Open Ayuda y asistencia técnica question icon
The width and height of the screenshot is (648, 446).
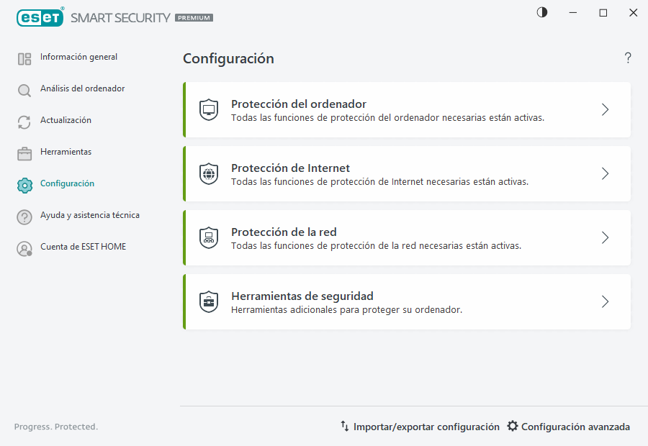tap(24, 216)
